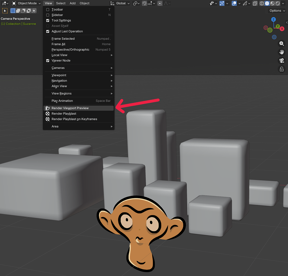Expand the Local View submenu
The image size is (288, 276).
click(x=79, y=55)
